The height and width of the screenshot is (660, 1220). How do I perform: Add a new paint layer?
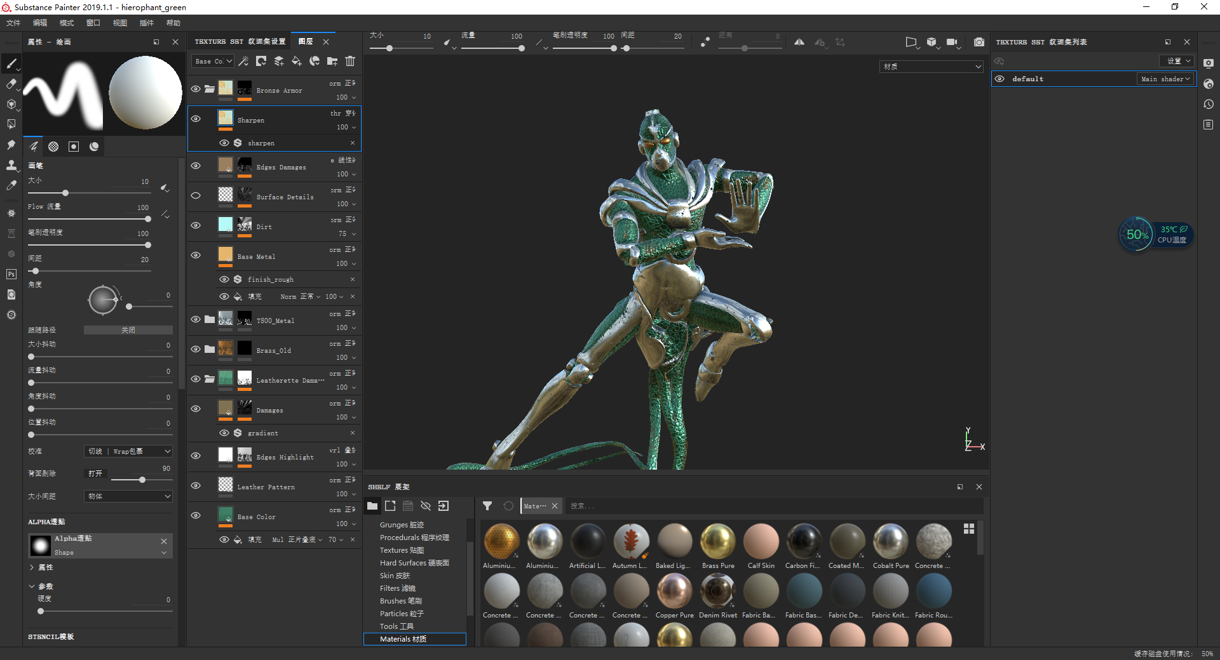(x=279, y=61)
